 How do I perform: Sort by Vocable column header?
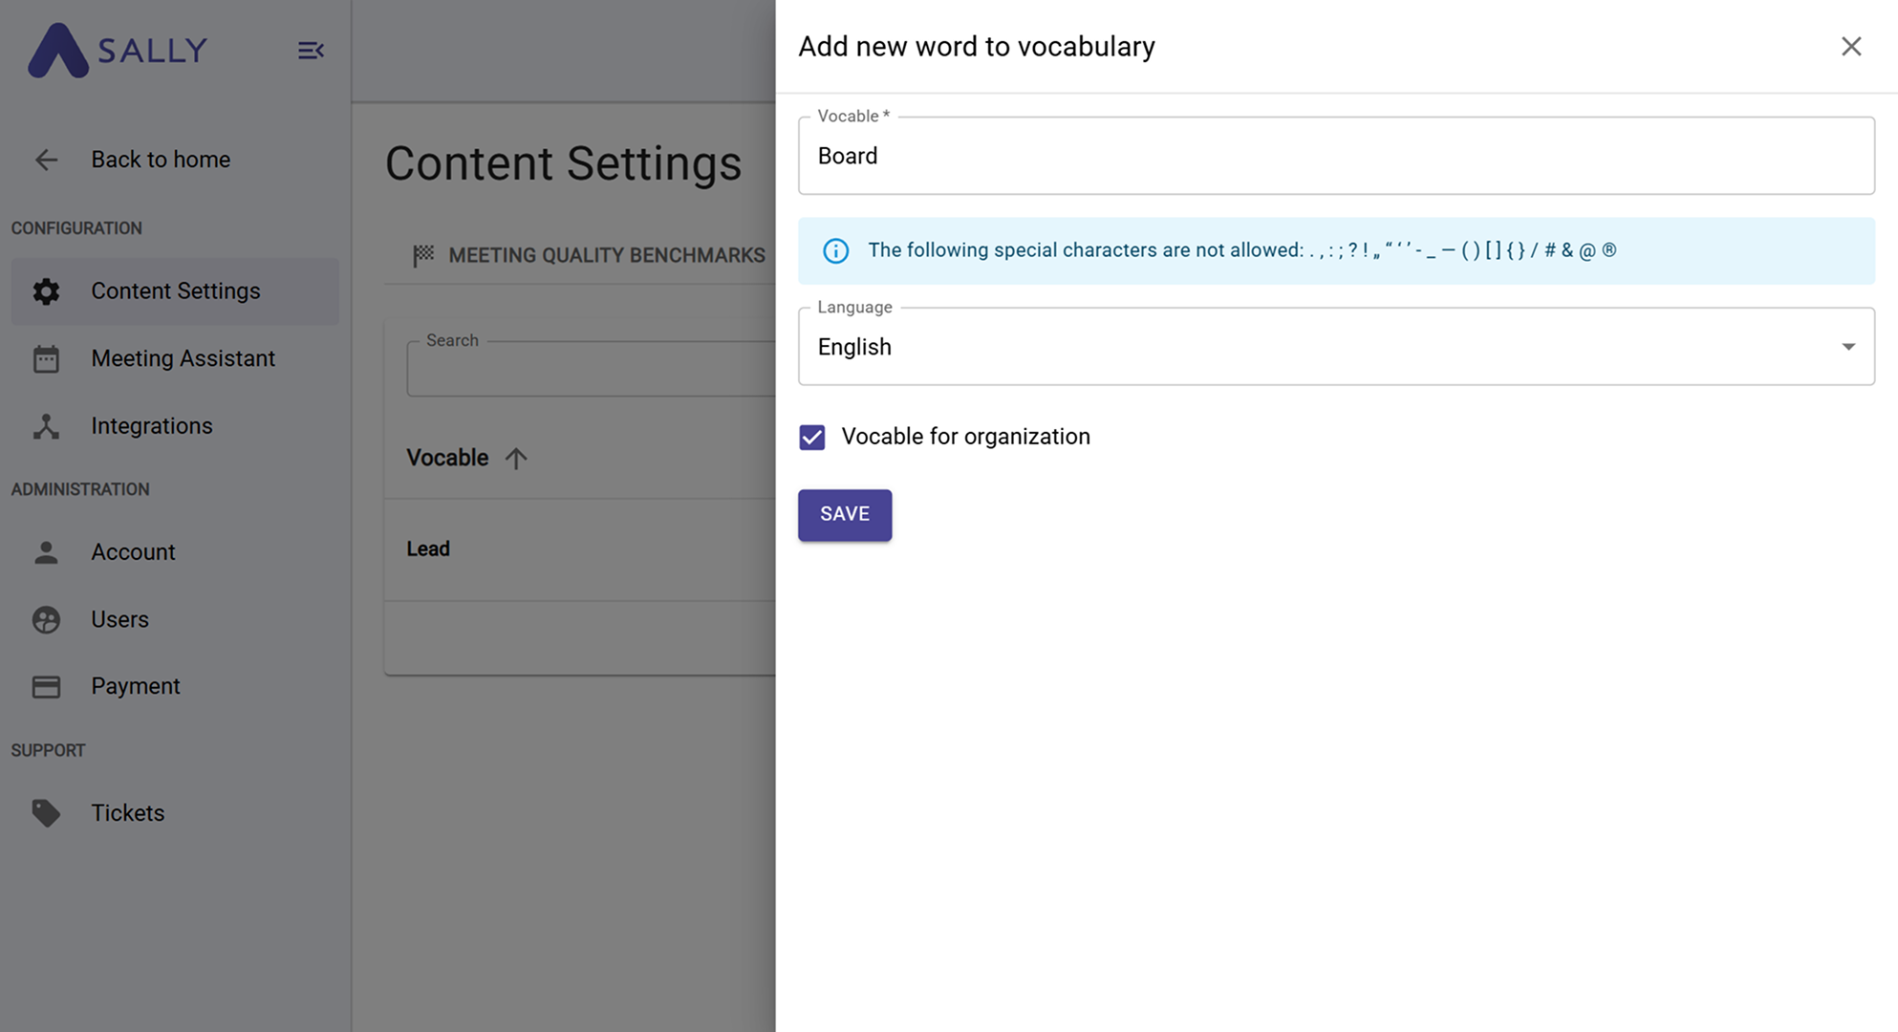447,458
